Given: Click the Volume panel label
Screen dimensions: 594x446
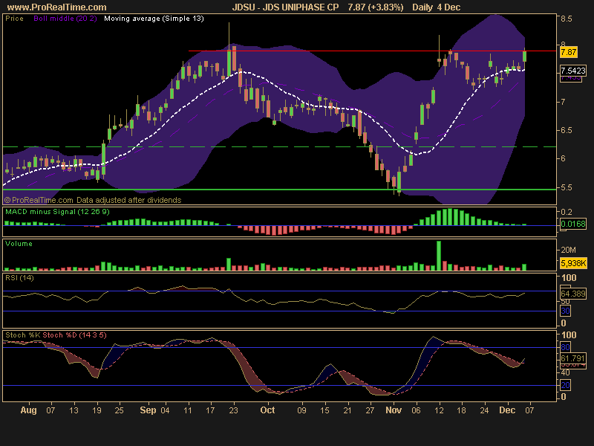Looking at the screenshot, I should pyautogui.click(x=19, y=244).
